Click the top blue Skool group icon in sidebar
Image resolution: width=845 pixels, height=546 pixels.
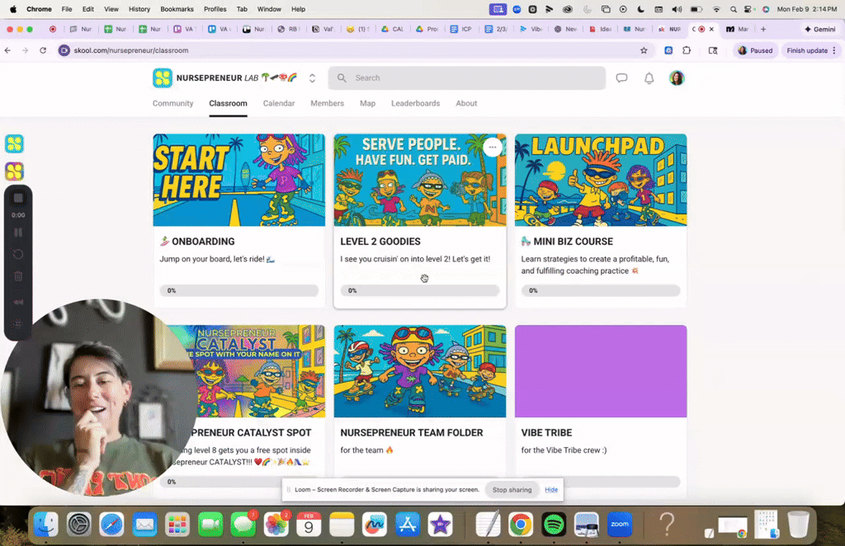point(15,144)
